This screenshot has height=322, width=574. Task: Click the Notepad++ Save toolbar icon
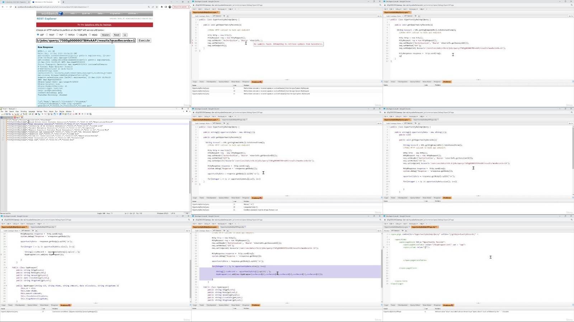click(x=7, y=114)
